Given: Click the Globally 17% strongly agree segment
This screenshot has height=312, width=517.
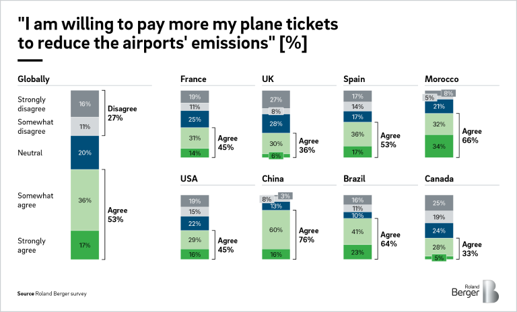Looking at the screenshot, I should pos(85,245).
